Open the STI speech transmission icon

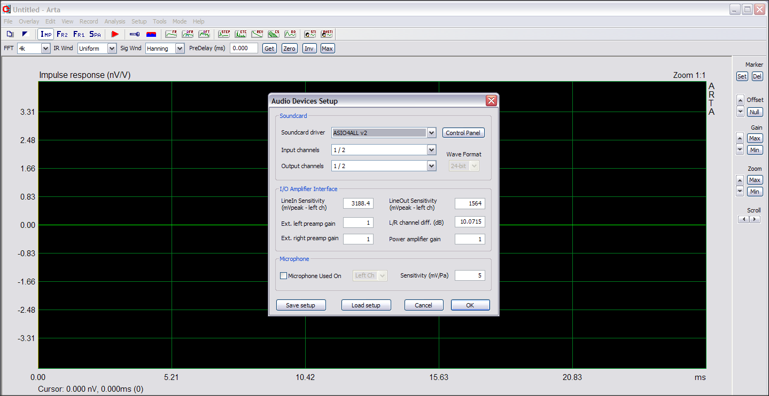310,34
